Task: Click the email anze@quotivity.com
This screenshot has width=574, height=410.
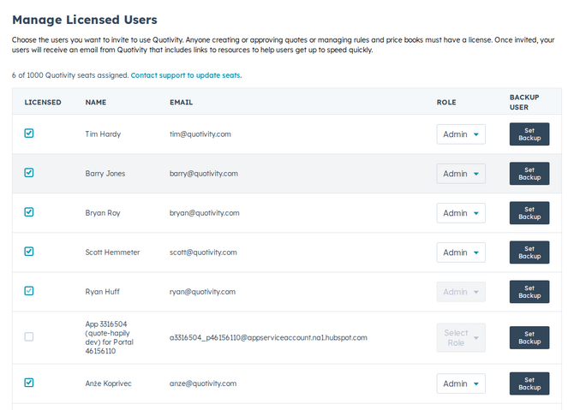Action: click(x=203, y=383)
